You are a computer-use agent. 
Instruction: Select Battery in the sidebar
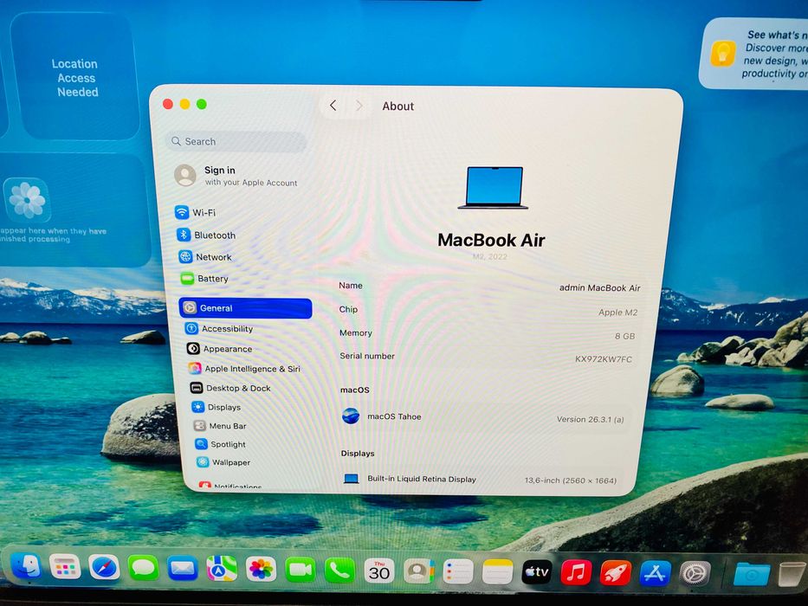click(x=204, y=278)
